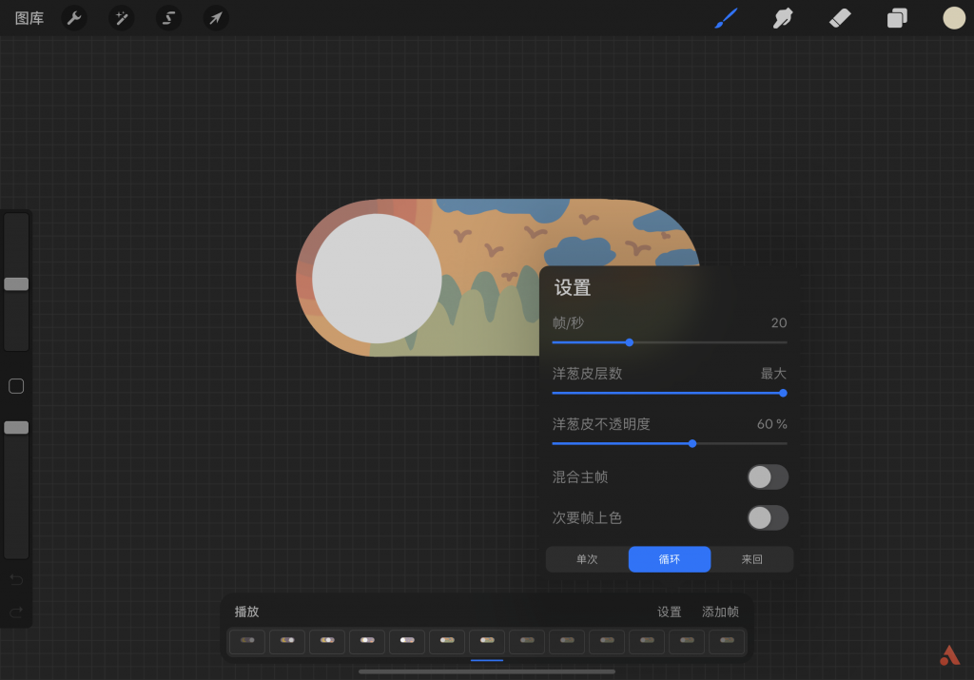Click the 洋葱皮不透明度 label
The width and height of the screenshot is (974, 680).
pos(601,424)
